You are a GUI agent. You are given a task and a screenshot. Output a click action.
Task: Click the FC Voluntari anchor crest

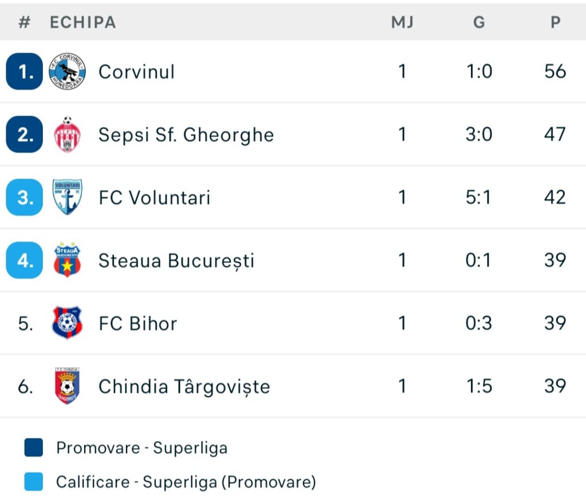coord(67,197)
